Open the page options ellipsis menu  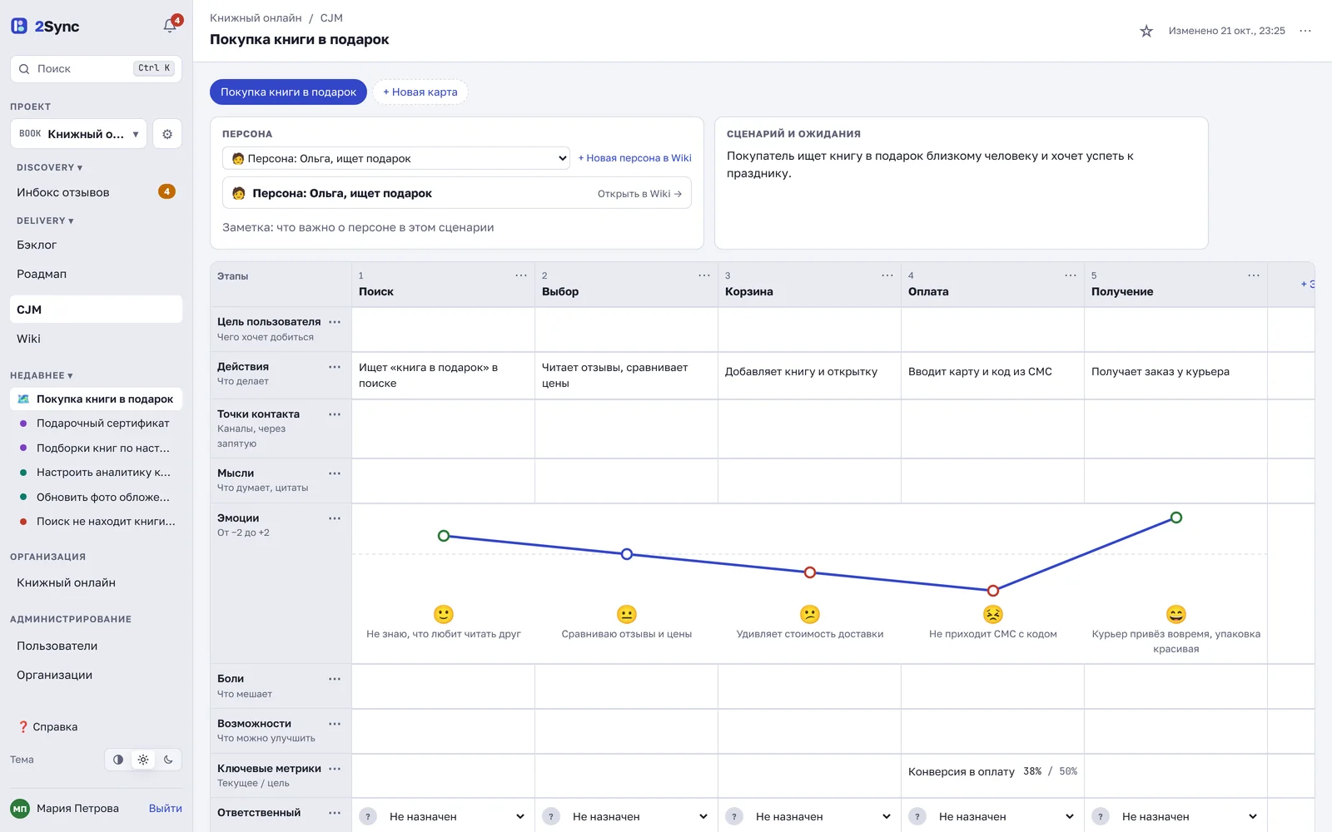coord(1305,31)
